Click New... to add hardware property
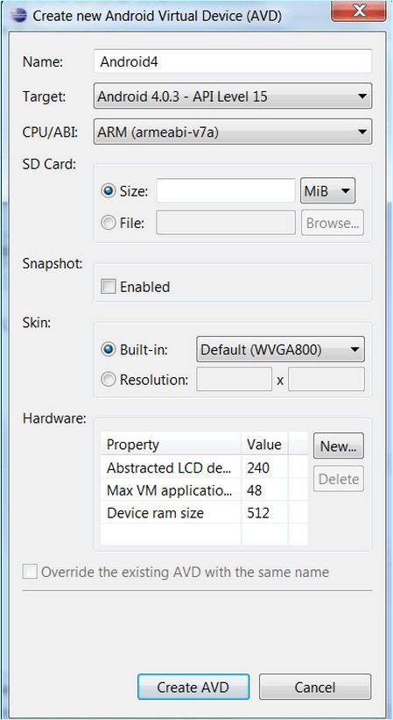393x720 pixels. click(x=339, y=446)
